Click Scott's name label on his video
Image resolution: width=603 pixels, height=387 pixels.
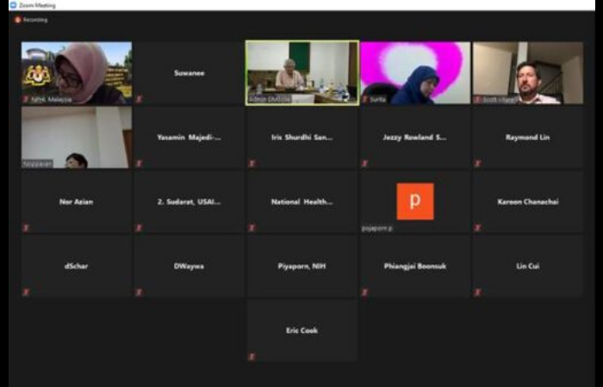[499, 99]
